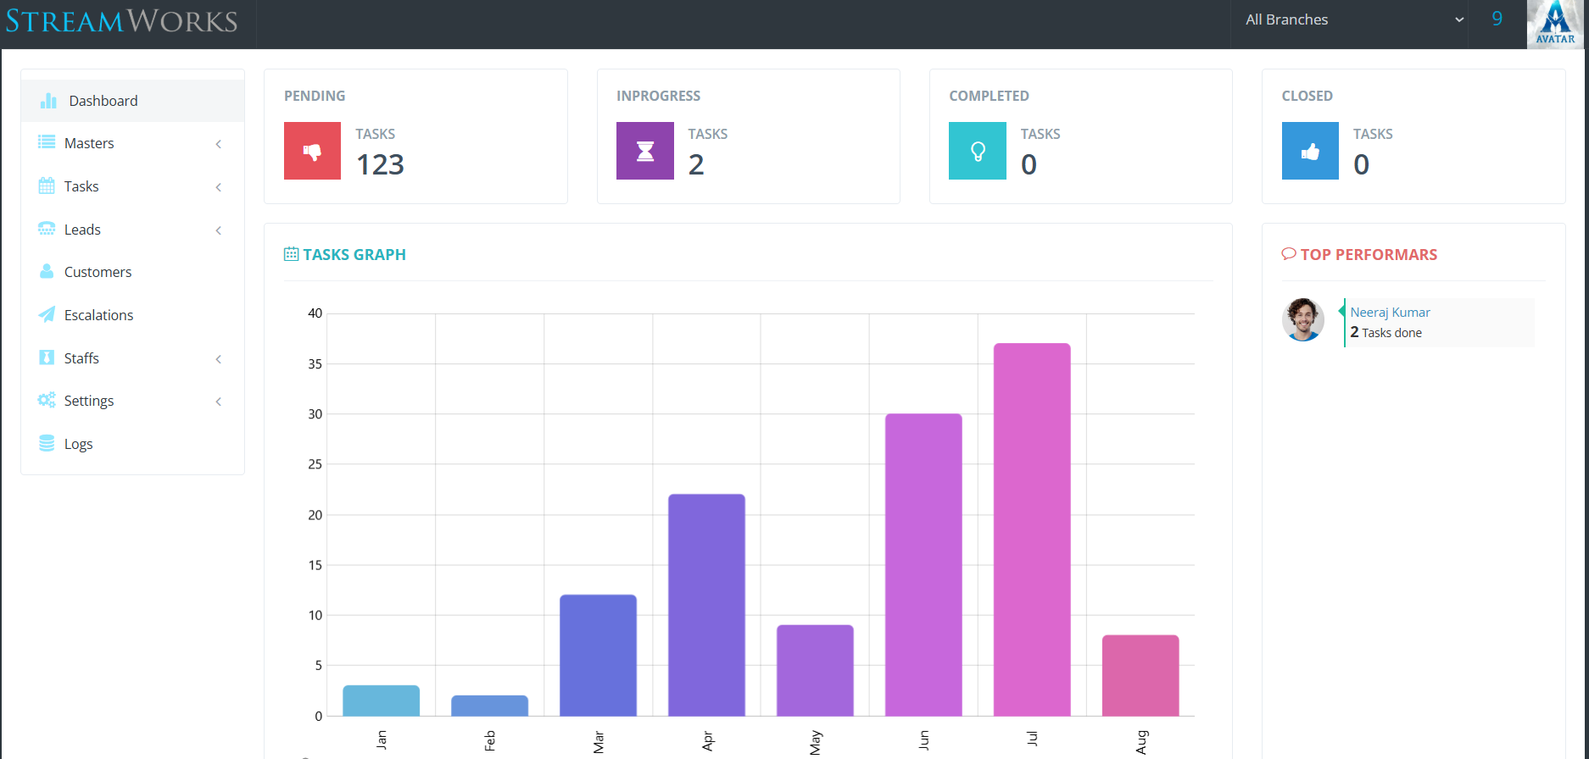Expand the Staffs submenu chevron
The height and width of the screenshot is (759, 1589).
pos(219,359)
